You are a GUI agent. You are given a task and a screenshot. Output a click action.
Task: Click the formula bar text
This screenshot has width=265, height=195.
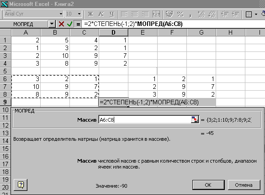[133, 24]
